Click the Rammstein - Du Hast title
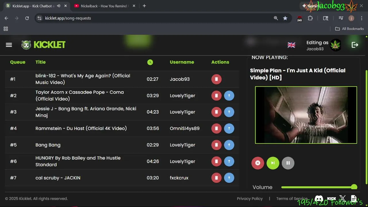The width and height of the screenshot is (368, 207). [x=81, y=129]
